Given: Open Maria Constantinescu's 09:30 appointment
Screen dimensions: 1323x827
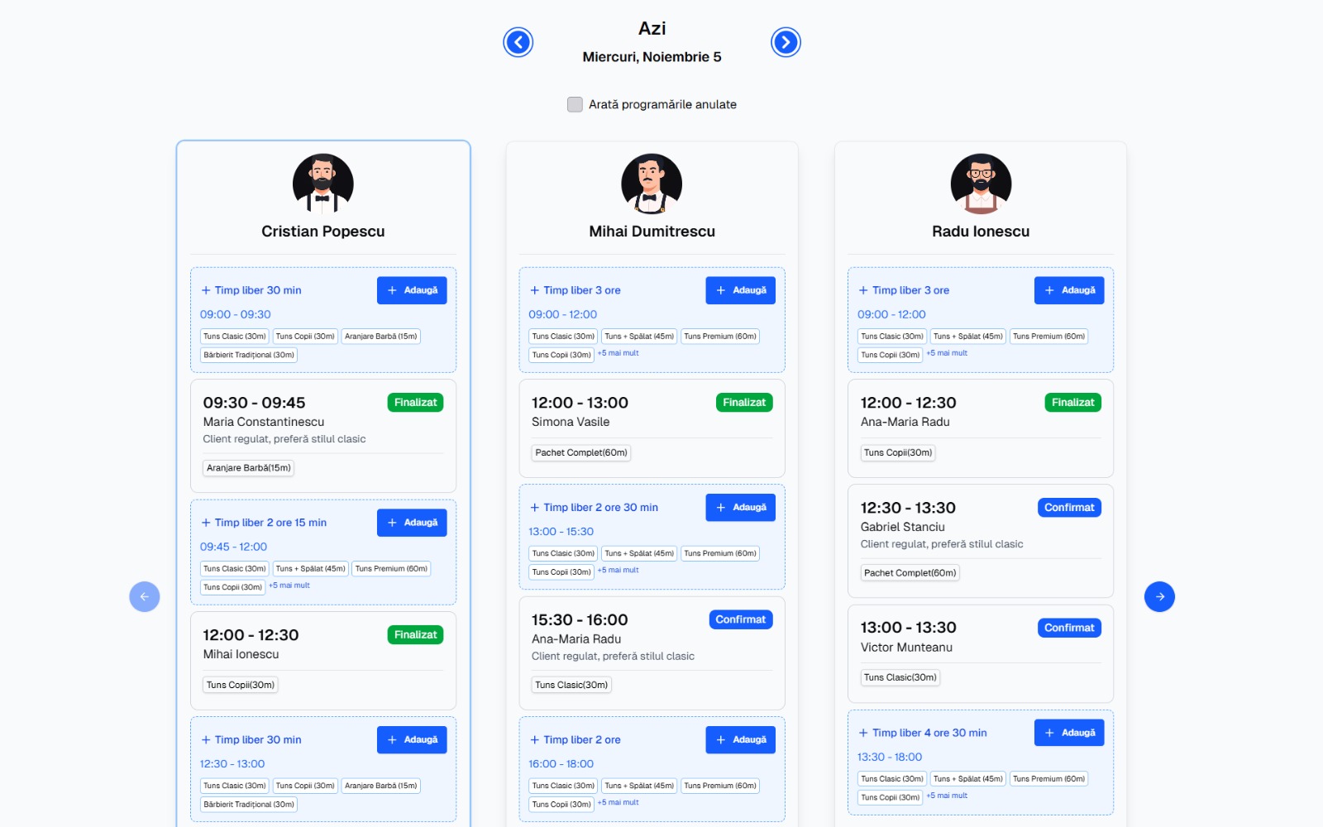Looking at the screenshot, I should point(322,422).
